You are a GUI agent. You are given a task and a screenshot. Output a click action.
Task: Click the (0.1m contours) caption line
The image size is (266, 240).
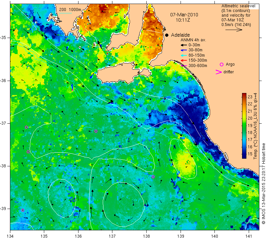pos(236,11)
